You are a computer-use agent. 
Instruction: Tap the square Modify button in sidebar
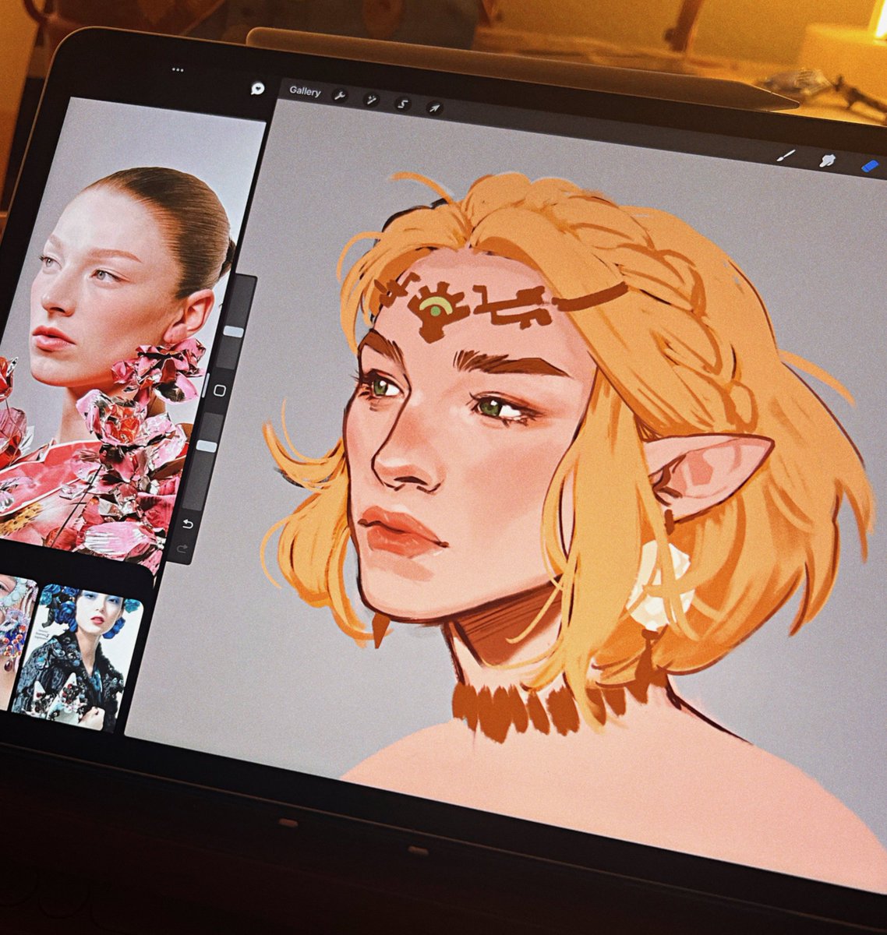coord(220,390)
